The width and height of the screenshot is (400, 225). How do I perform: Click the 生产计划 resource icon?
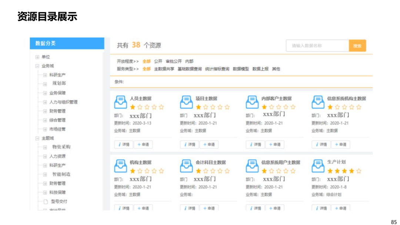pos(318,166)
